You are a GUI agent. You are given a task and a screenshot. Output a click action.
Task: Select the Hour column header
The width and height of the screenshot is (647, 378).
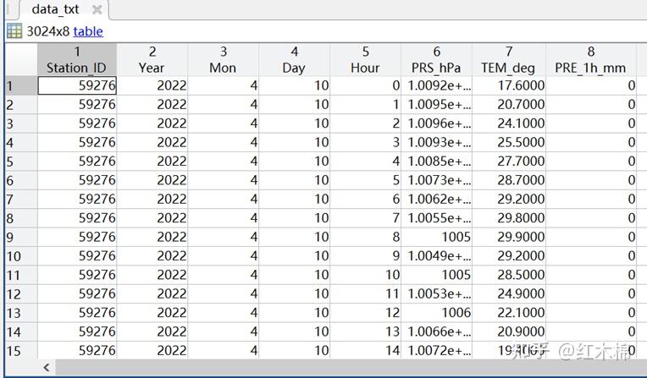coord(365,60)
